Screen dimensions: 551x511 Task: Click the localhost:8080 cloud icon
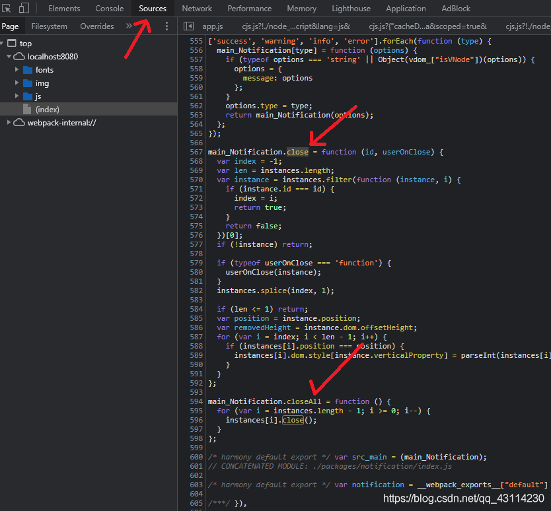pyautogui.click(x=19, y=57)
